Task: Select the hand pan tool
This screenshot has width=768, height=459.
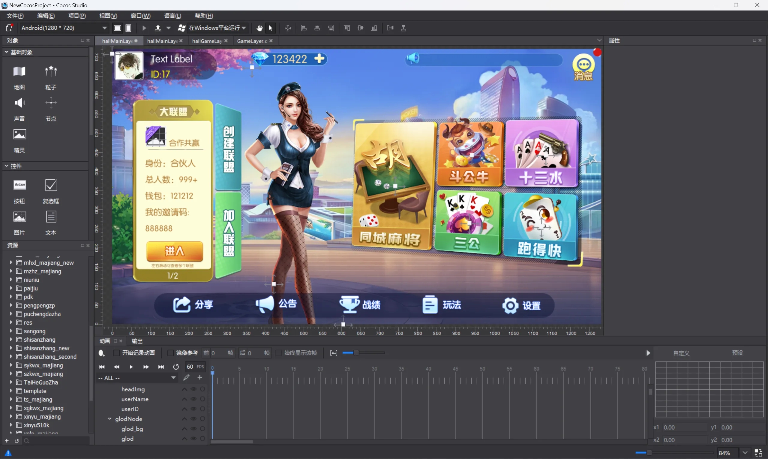Action: coord(259,28)
